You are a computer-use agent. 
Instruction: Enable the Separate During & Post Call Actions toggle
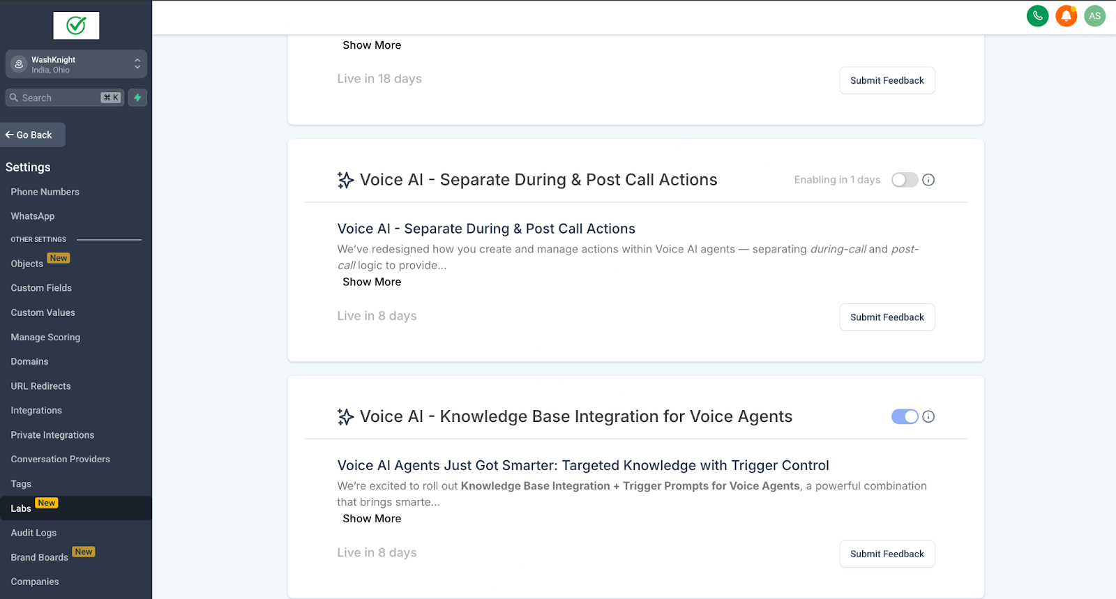(904, 180)
